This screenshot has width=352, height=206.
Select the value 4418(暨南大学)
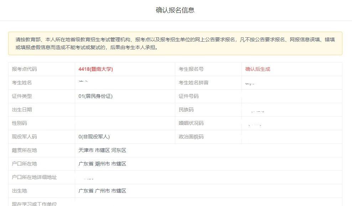point(95,69)
